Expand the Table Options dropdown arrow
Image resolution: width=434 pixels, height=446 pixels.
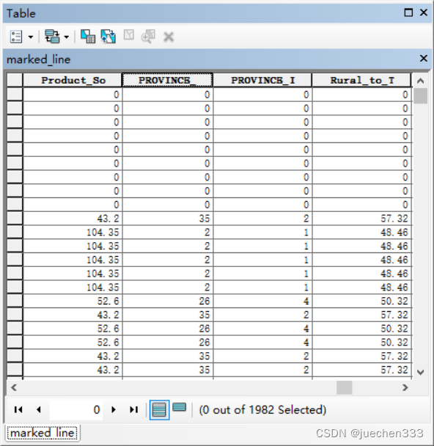[x=31, y=37]
